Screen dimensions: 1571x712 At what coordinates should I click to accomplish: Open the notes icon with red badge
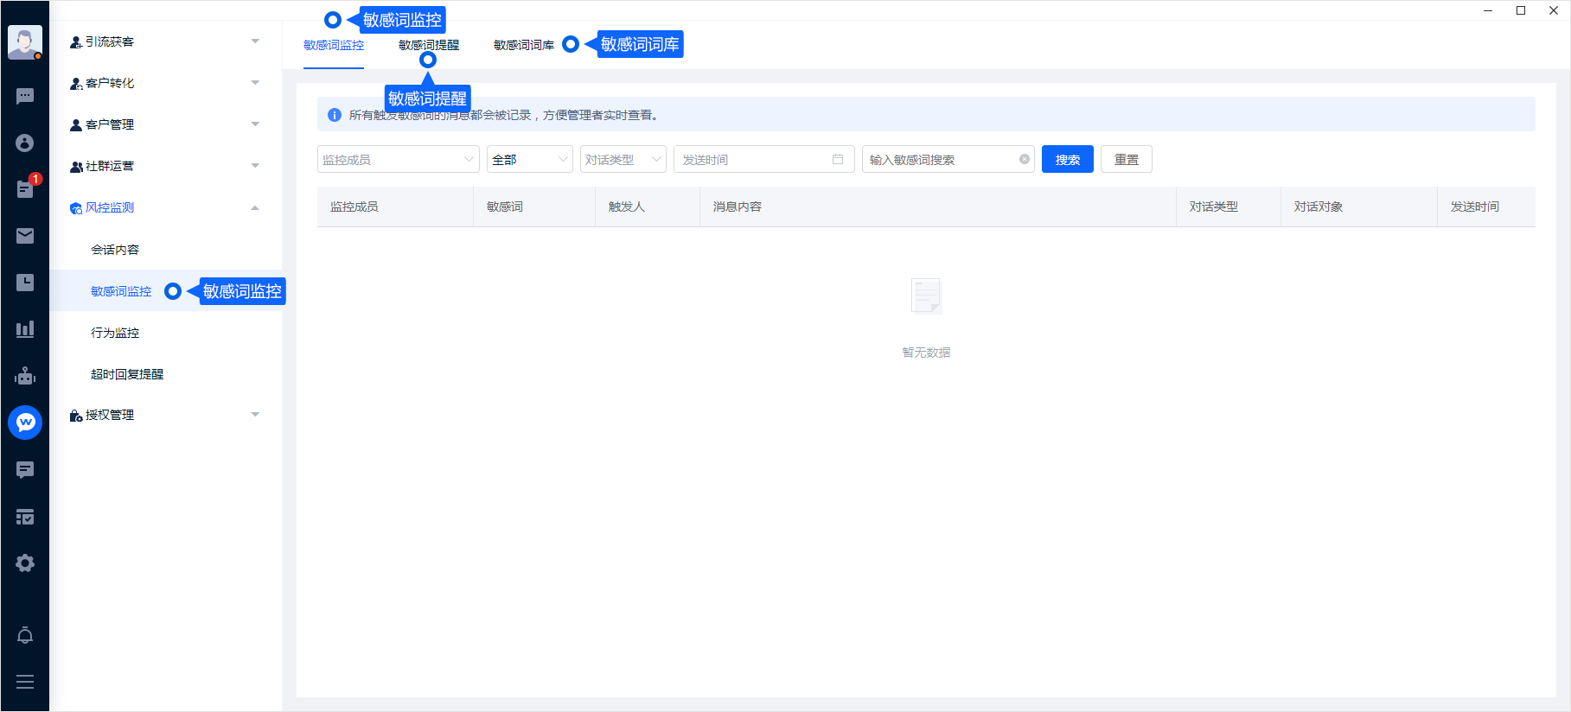point(25,189)
